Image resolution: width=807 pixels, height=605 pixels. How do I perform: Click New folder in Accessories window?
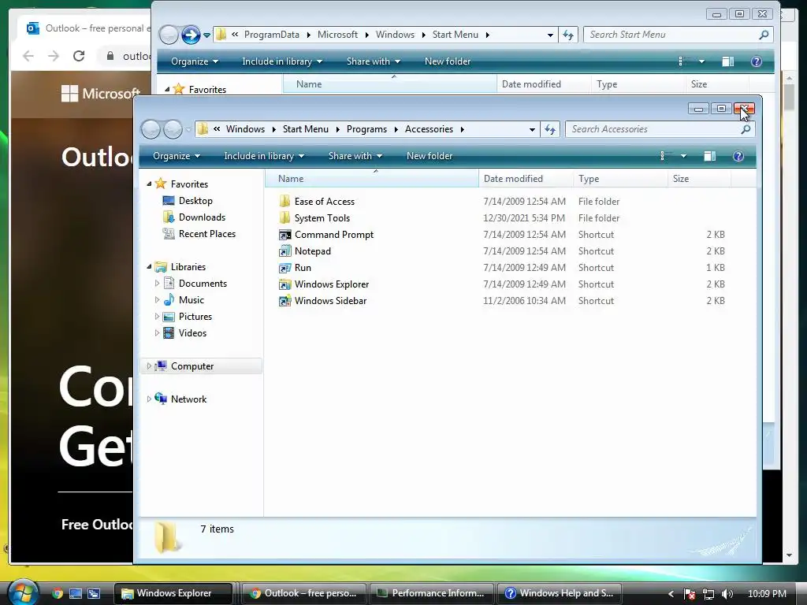(430, 156)
